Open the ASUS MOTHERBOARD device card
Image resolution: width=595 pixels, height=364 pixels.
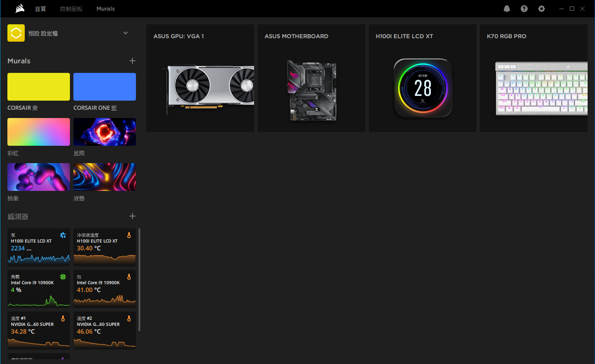311,78
